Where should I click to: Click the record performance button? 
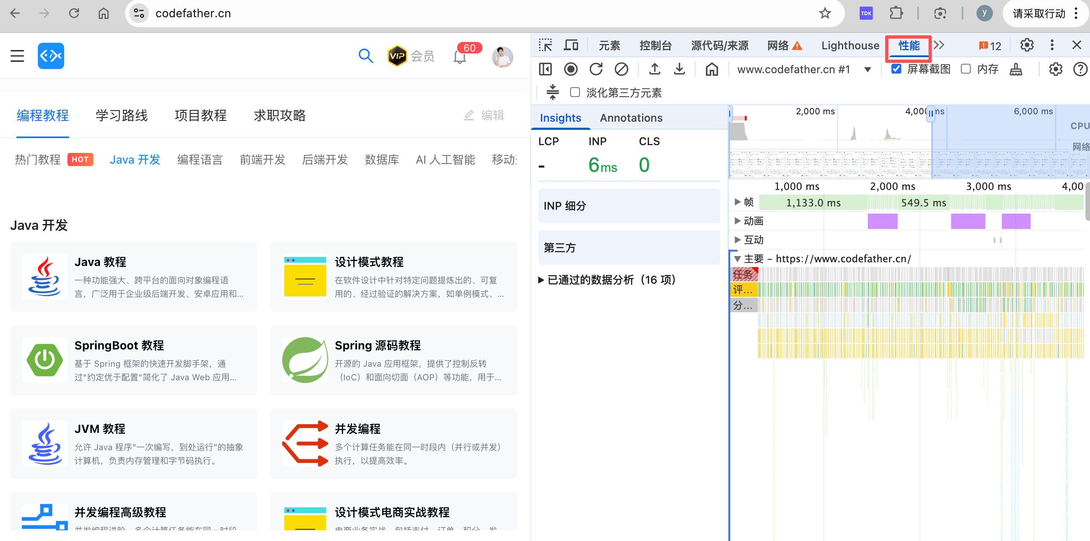point(571,69)
